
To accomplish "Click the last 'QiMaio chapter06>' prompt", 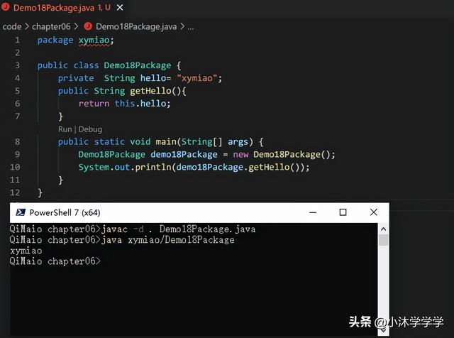I will point(55,261).
